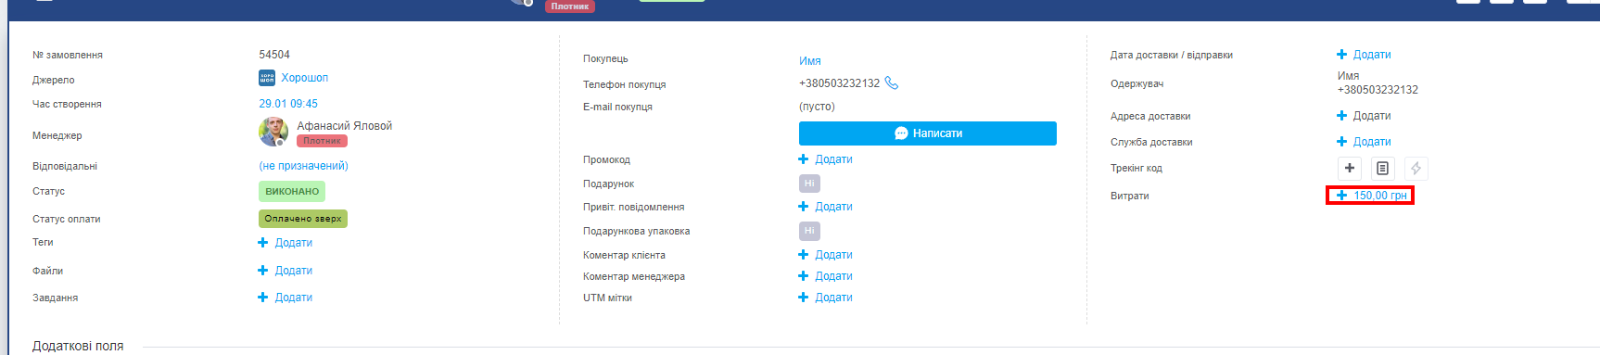This screenshot has height=355, width=1600.
Task: Click the plus icon beside Адреса доставки Додати
Action: pyautogui.click(x=1341, y=116)
